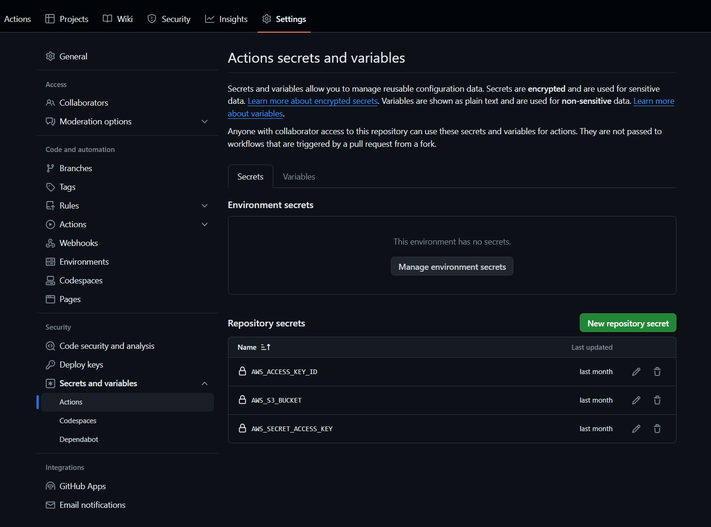This screenshot has height=527, width=711.
Task: Sort secrets by Name column arrow
Action: pos(266,347)
